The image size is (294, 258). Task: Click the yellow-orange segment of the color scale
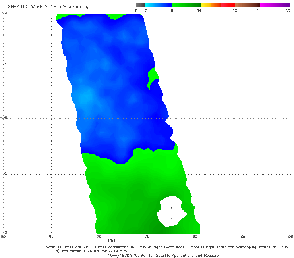211,5
